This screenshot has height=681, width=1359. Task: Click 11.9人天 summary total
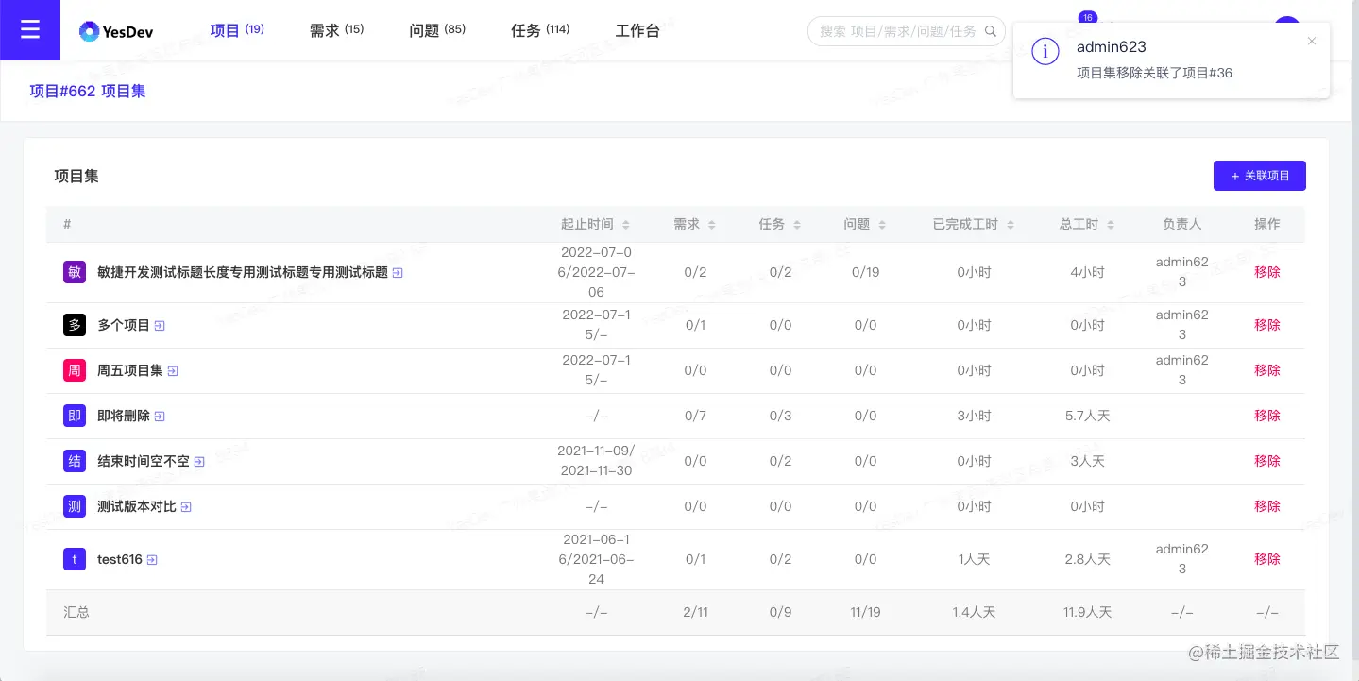click(x=1087, y=612)
